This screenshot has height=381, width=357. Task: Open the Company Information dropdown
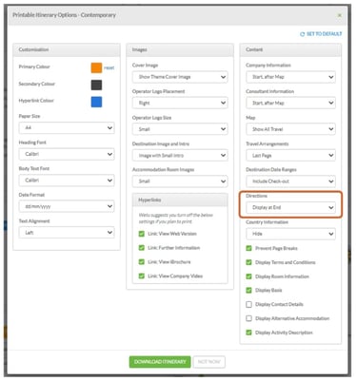coord(290,77)
